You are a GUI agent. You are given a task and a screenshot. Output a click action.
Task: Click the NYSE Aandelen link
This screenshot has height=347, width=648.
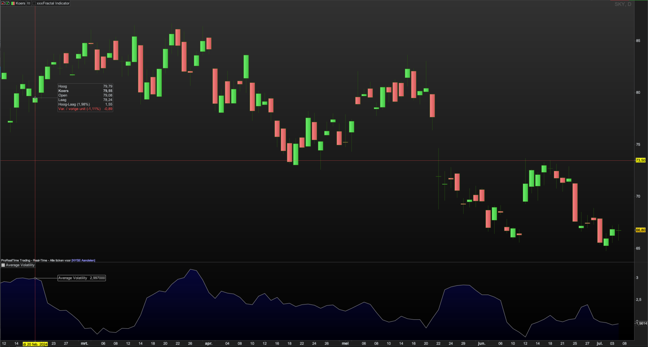click(x=83, y=260)
